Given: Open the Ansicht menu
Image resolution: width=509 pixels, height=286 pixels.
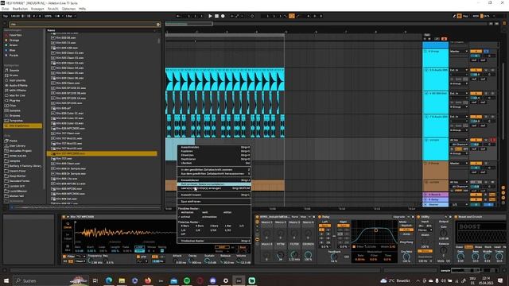Looking at the screenshot, I should (x=53, y=9).
